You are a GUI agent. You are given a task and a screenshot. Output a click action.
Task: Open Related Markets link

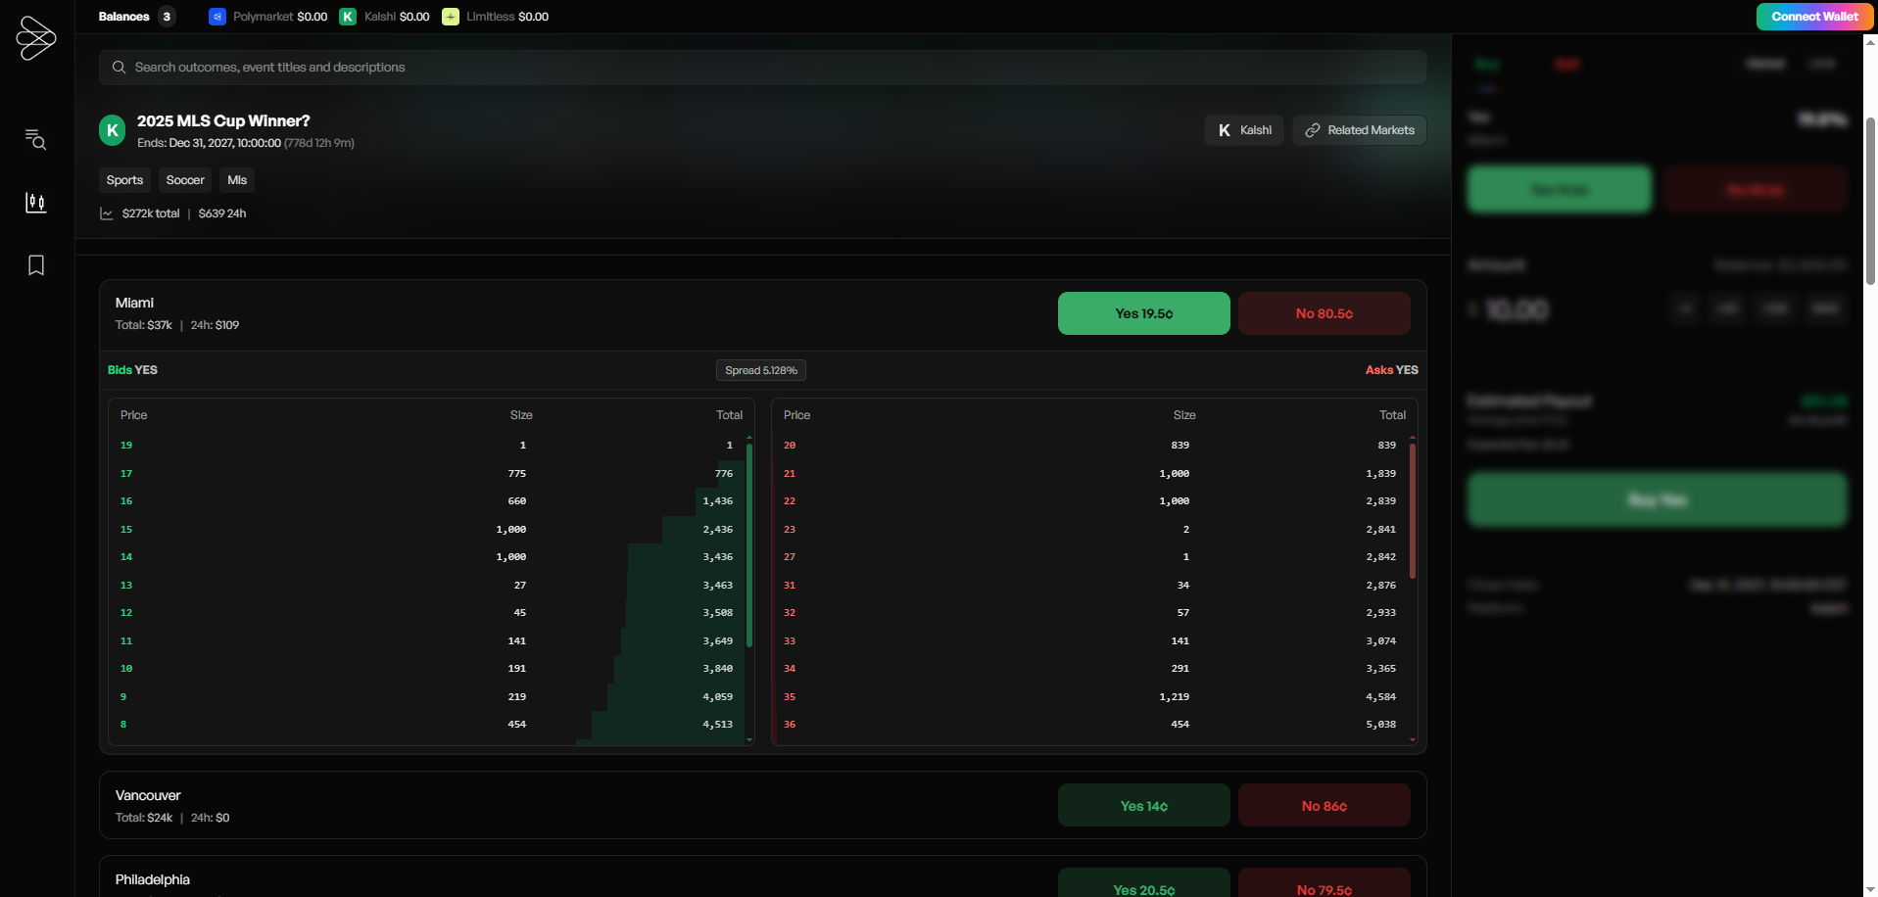pyautogui.click(x=1359, y=130)
